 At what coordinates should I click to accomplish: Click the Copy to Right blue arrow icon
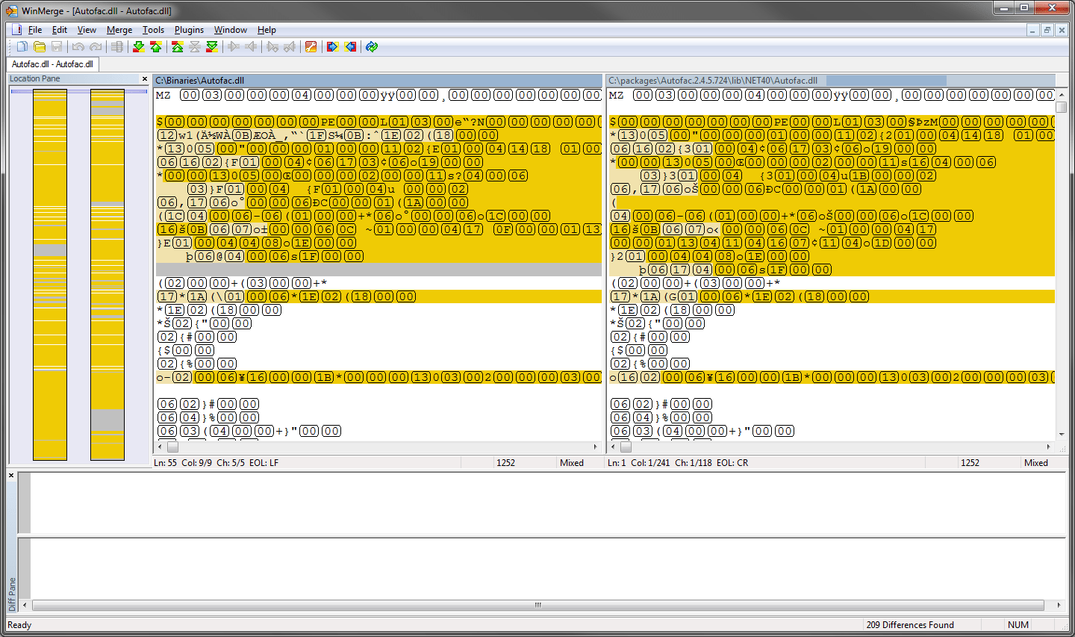tap(331, 46)
